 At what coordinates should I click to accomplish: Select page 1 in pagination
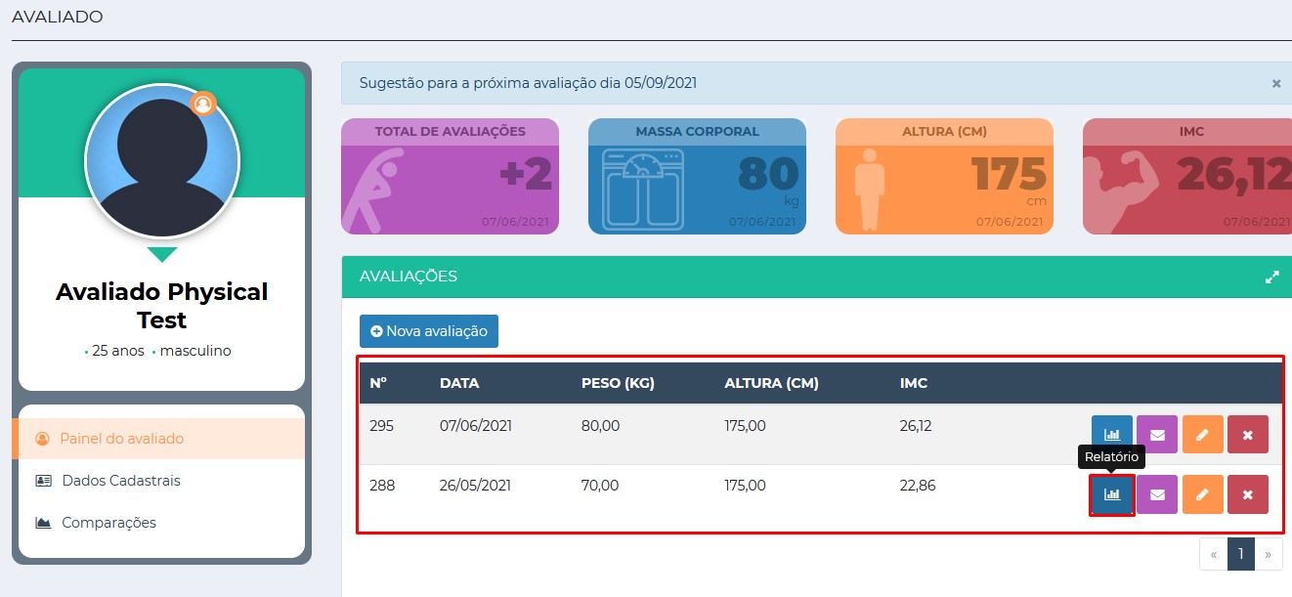(x=1240, y=554)
